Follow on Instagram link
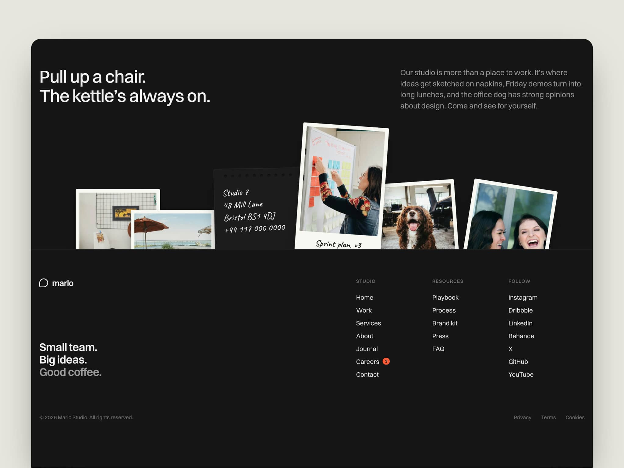Screen dimensions: 624x468 point(523,297)
